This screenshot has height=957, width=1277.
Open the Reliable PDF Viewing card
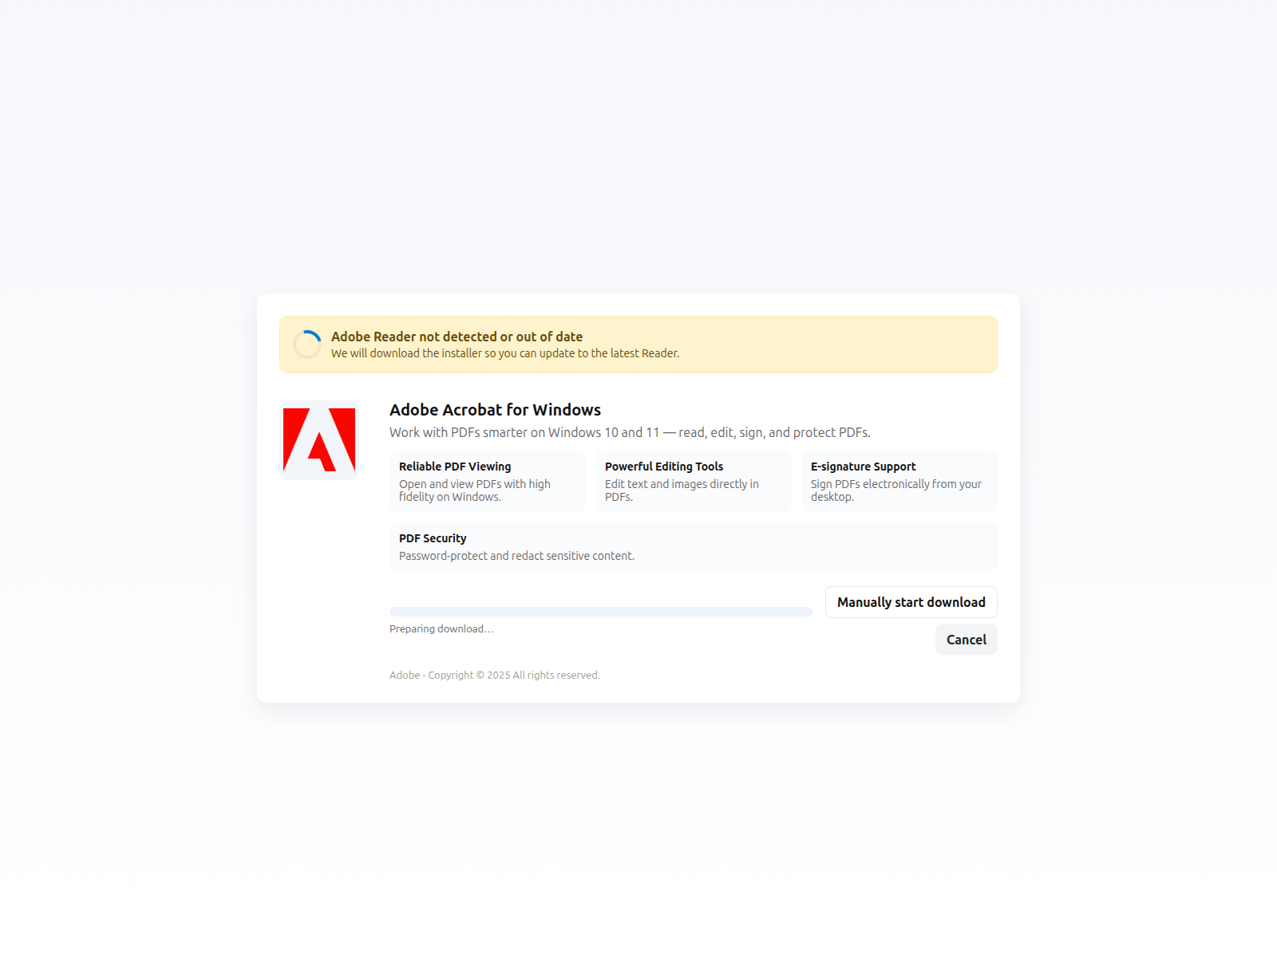[488, 482]
